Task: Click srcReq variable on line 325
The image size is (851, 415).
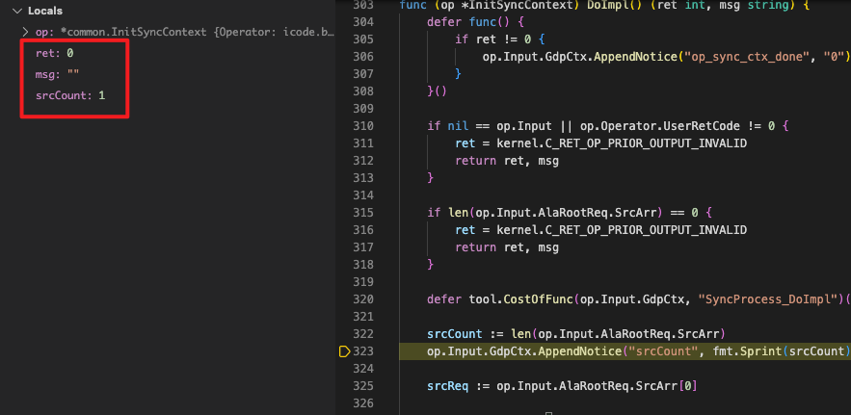Action: [449, 386]
